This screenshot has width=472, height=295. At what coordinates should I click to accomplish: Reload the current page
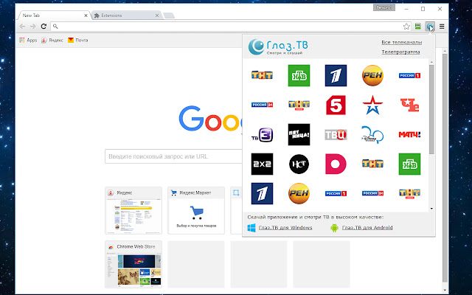click(44, 27)
